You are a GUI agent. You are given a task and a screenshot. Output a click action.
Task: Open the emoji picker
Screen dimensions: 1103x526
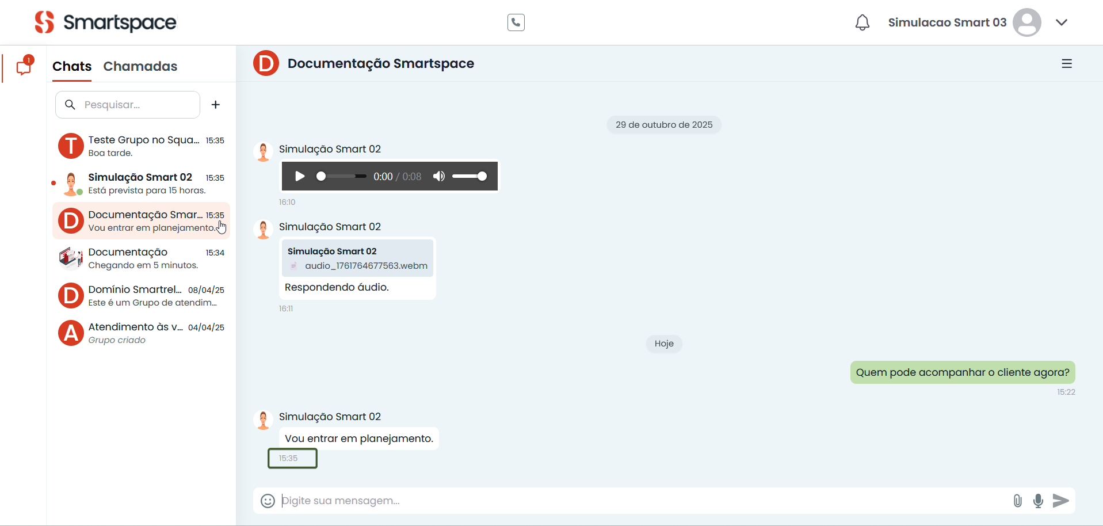pos(268,501)
